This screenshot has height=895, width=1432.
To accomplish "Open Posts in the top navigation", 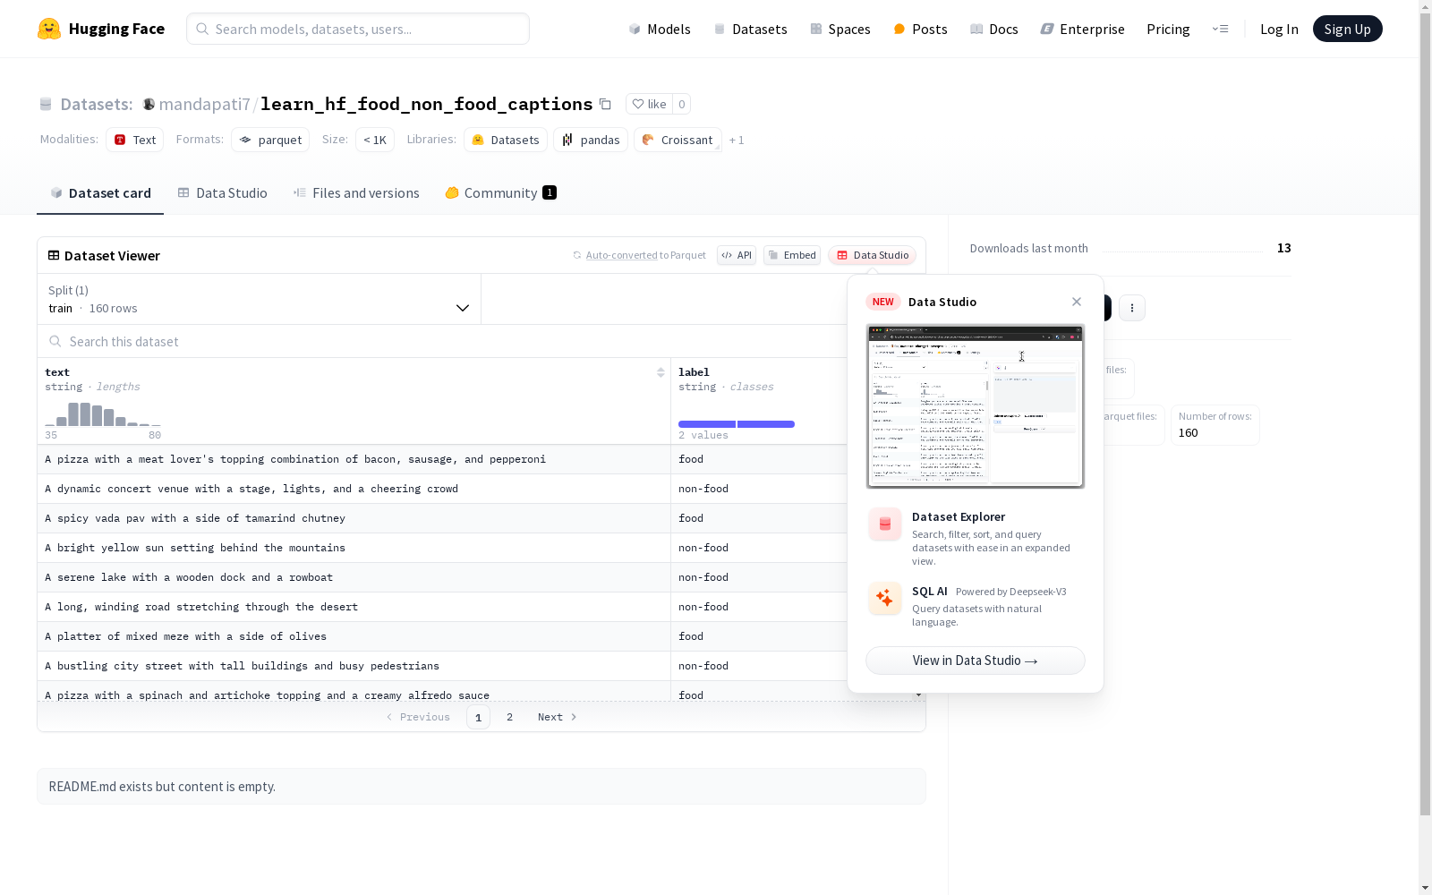I will coord(921,29).
